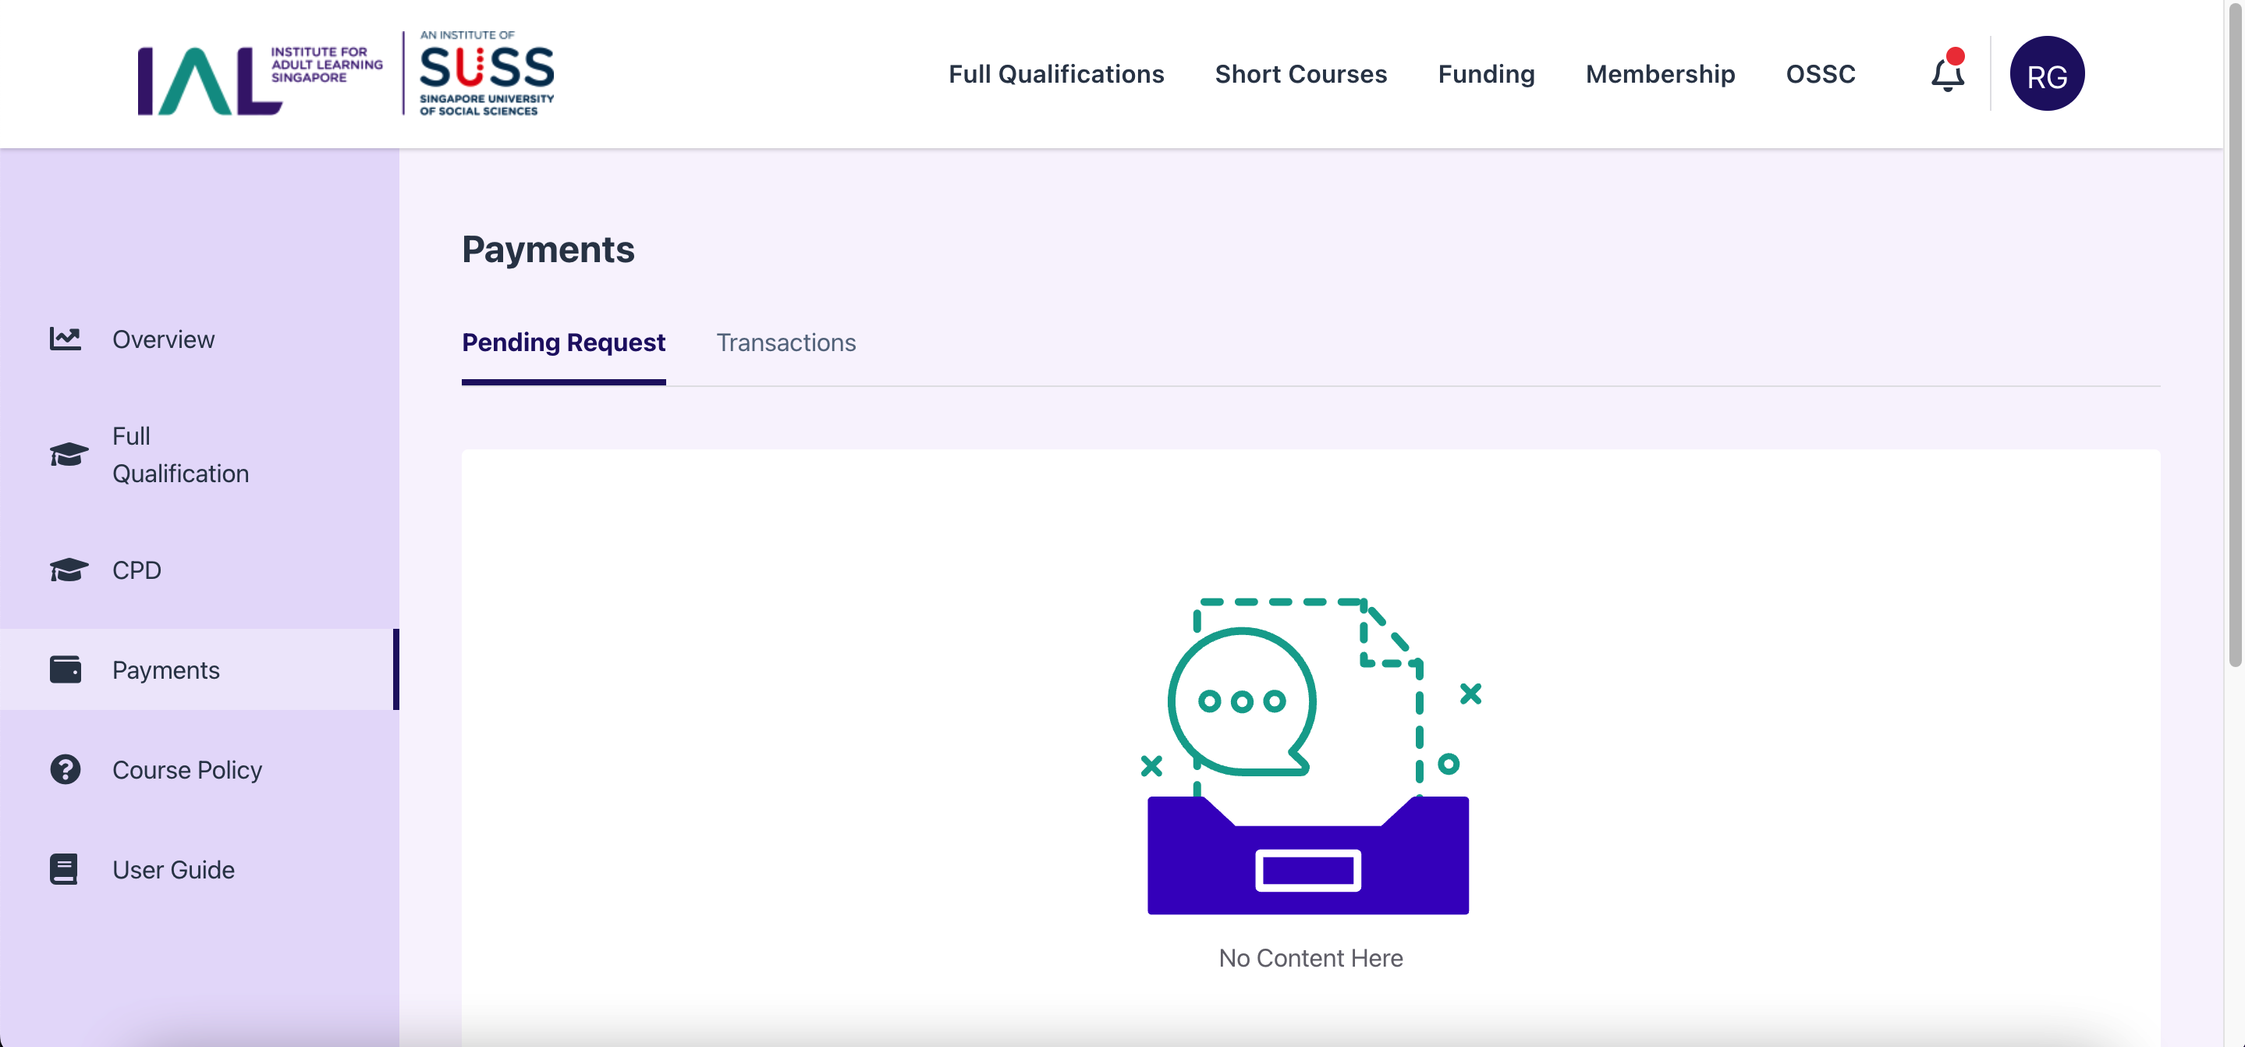Image resolution: width=2245 pixels, height=1047 pixels.
Task: Click the 'No Content Here' text
Action: tap(1310, 958)
